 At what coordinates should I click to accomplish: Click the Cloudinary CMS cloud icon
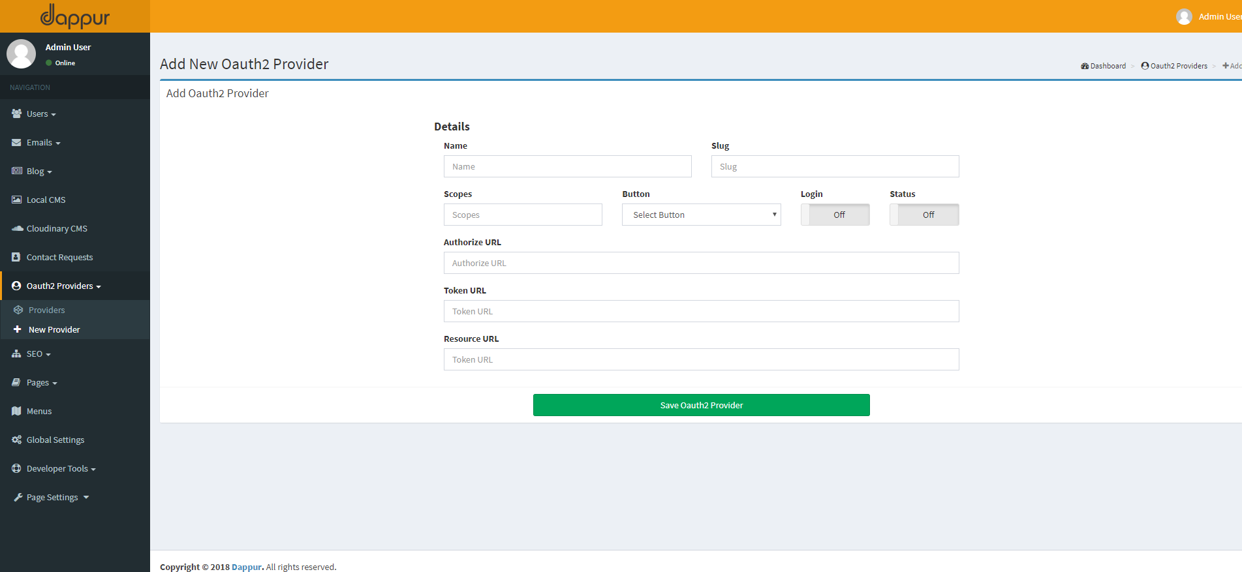(x=18, y=228)
